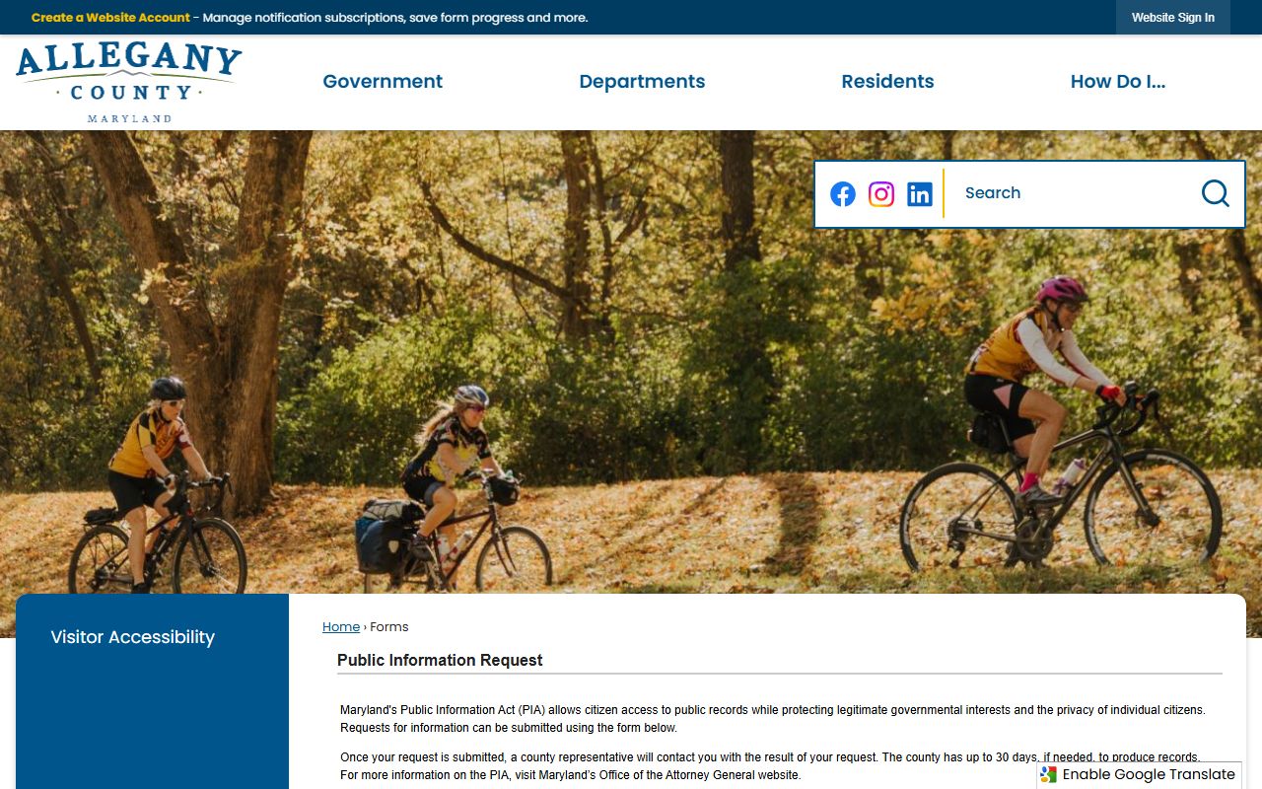The width and height of the screenshot is (1262, 789).
Task: Go to Home via the breadcrumb
Action: (x=341, y=627)
